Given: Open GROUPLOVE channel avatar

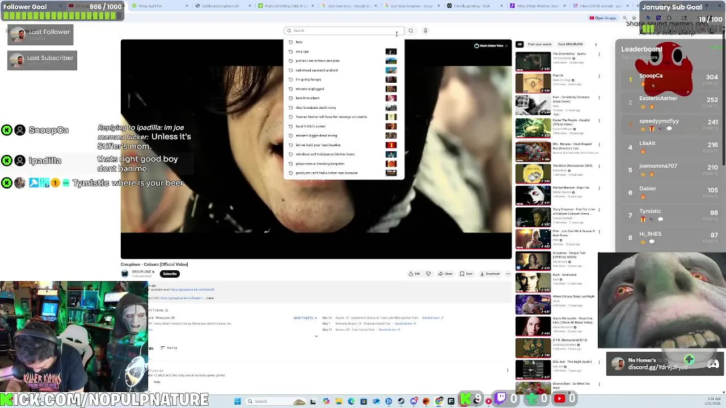Looking at the screenshot, I should tap(125, 274).
